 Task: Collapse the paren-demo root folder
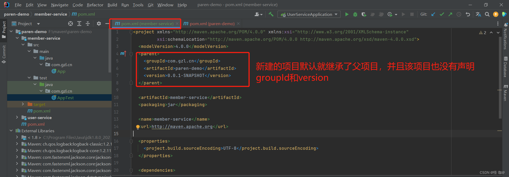(x=11, y=31)
